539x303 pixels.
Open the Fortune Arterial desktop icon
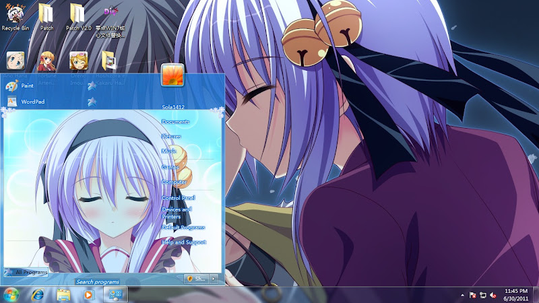(46, 61)
